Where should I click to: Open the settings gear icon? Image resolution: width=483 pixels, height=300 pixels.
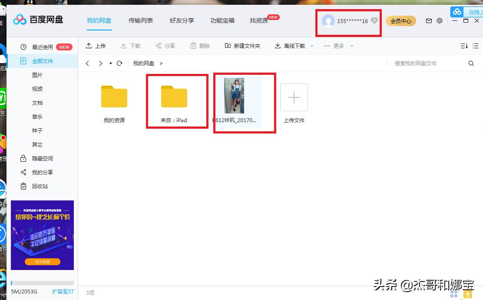[x=440, y=20]
